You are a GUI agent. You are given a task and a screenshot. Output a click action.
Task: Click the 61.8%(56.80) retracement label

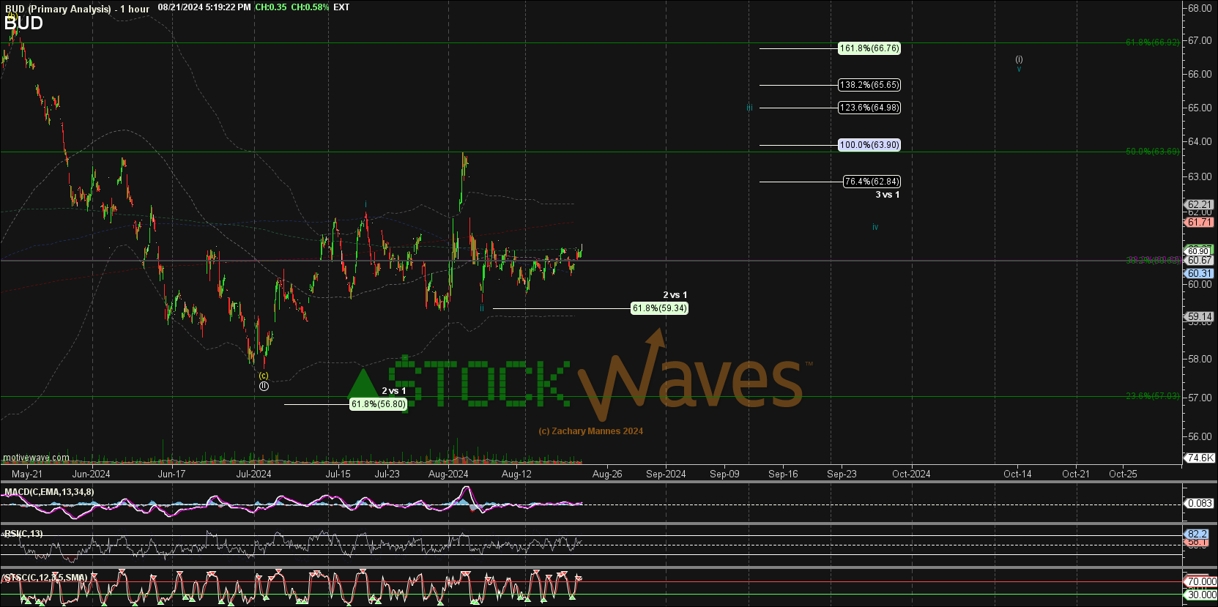coord(378,404)
